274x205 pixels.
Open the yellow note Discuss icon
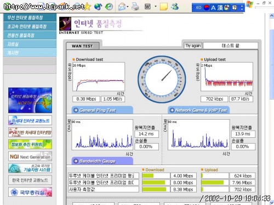[164, 7]
